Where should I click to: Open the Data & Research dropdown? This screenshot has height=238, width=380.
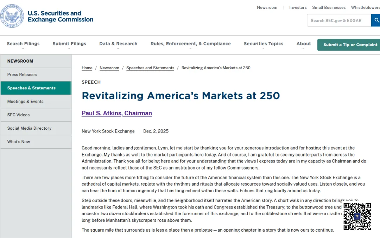(x=118, y=44)
